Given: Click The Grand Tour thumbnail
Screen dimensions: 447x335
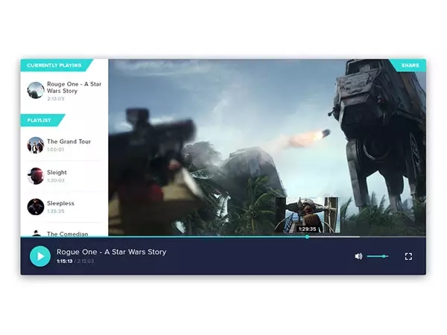Looking at the screenshot, I should coord(36,145).
